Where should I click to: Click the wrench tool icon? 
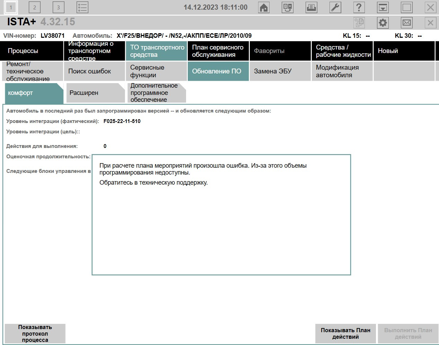click(335, 7)
